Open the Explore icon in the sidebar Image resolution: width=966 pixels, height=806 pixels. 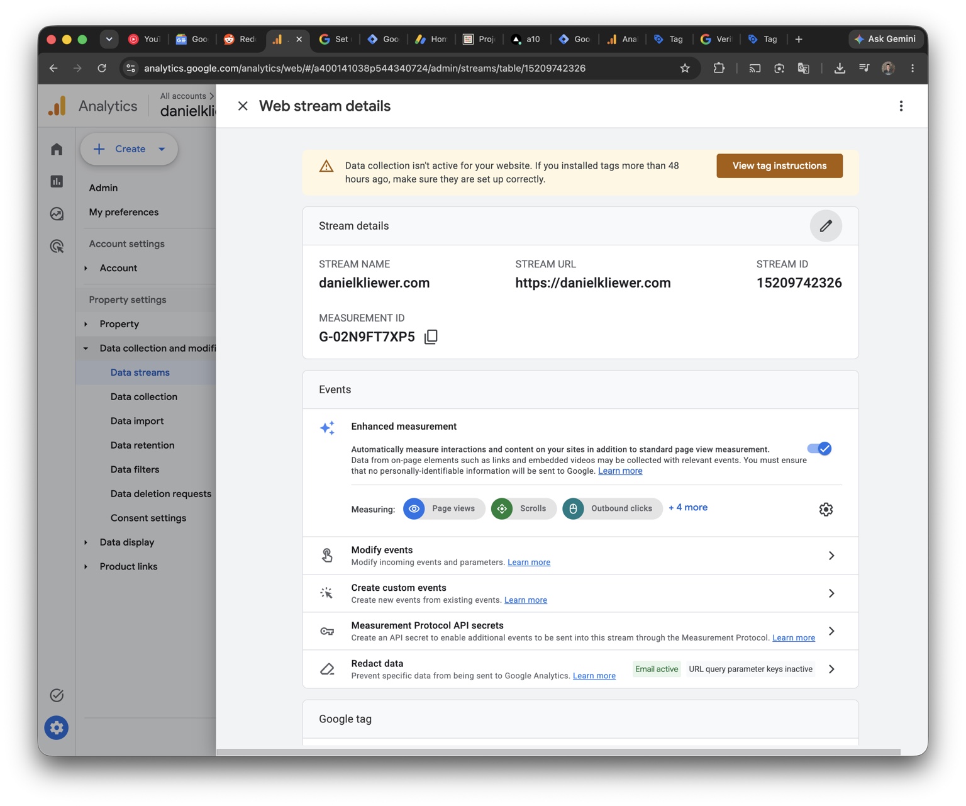pyautogui.click(x=57, y=214)
